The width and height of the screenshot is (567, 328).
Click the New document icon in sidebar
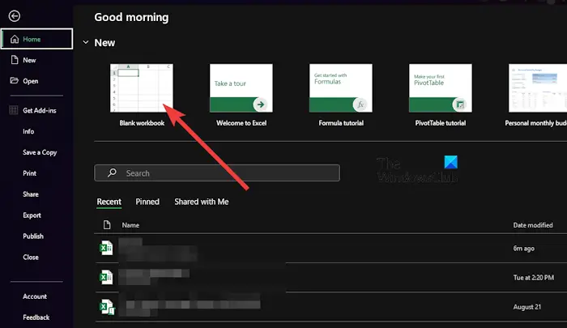tap(15, 60)
